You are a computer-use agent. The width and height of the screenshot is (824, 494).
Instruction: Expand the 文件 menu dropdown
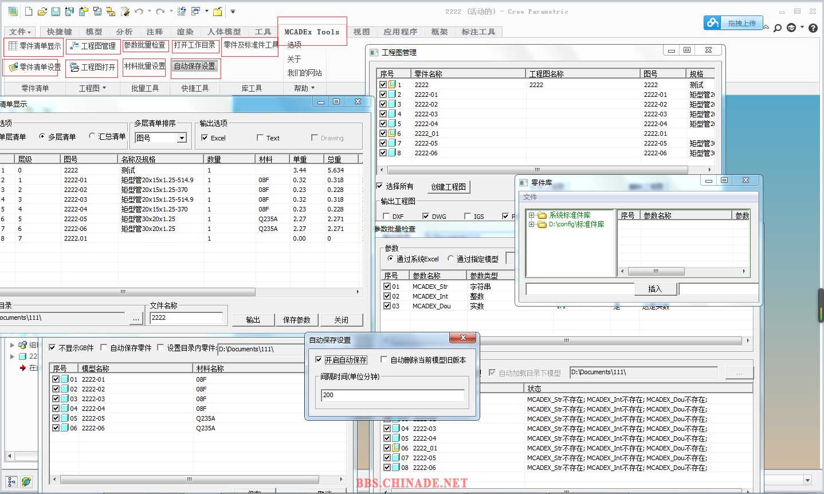20,32
